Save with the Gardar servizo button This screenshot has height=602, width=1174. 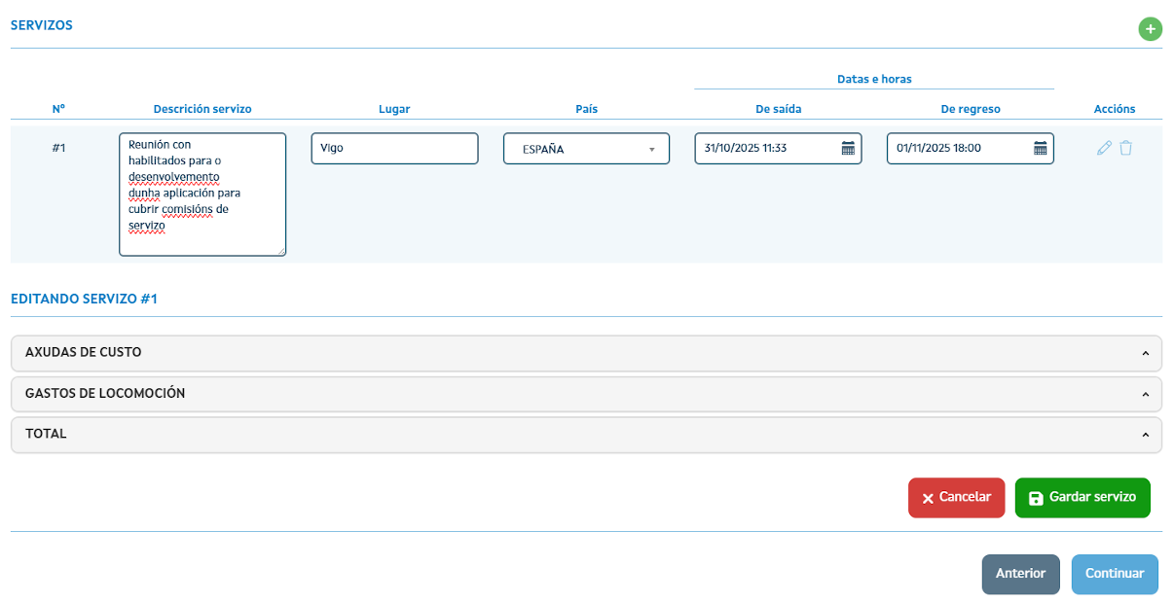click(x=1082, y=498)
